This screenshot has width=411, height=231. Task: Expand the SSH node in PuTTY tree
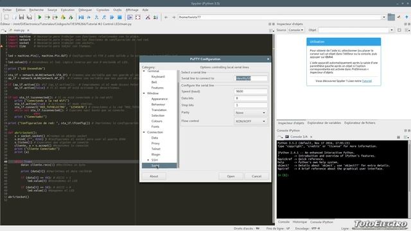click(x=148, y=160)
